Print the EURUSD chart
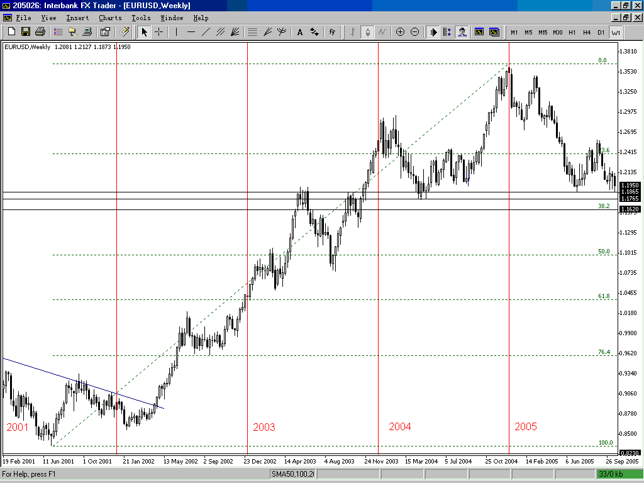This screenshot has width=644, height=483. tap(40, 32)
